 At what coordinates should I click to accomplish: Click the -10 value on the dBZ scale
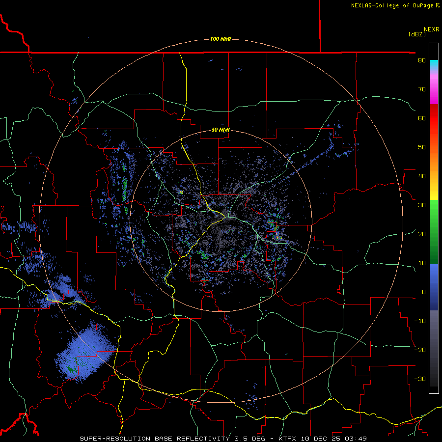click(420, 321)
